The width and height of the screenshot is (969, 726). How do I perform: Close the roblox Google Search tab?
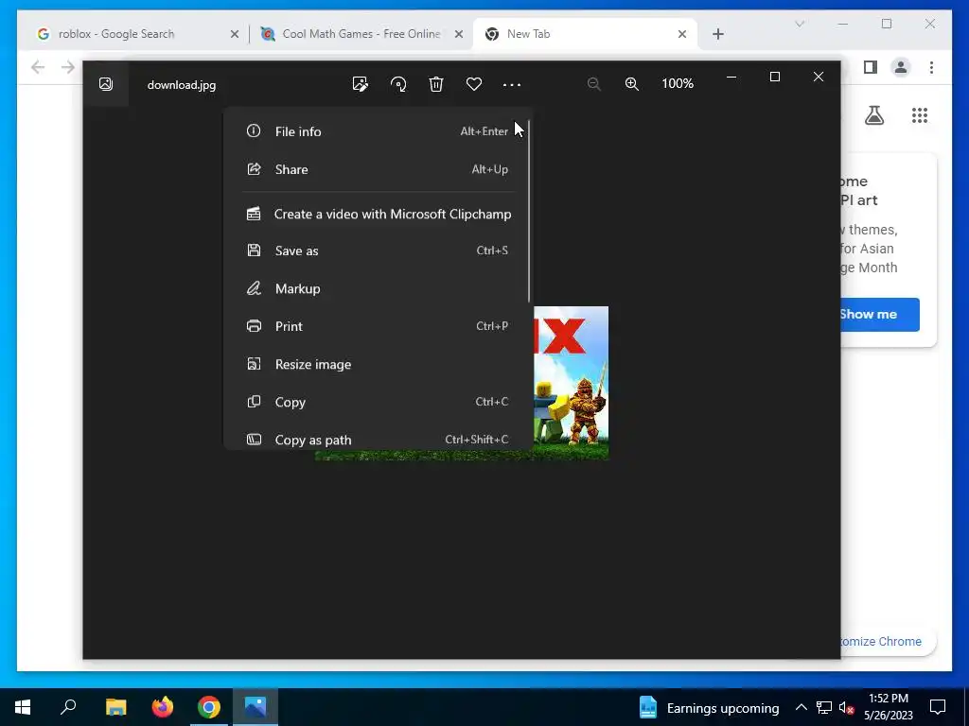235,35
